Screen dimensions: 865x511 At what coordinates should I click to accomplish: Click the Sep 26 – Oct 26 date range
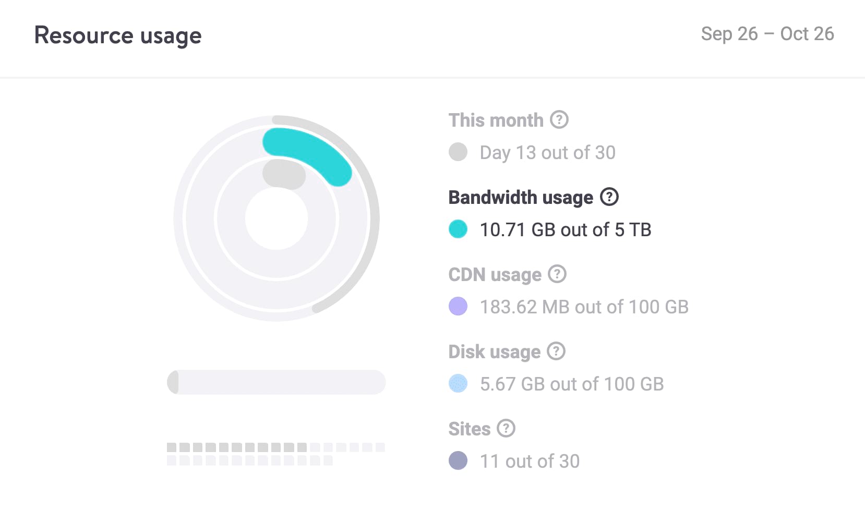click(x=767, y=33)
